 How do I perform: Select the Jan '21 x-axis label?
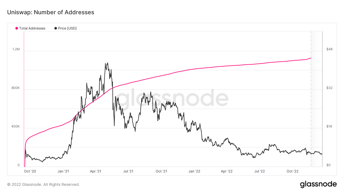point(63,171)
